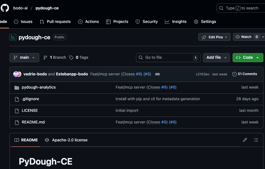Click the tag icon beside 0 Tags
This screenshot has width=265, height=169.
[71, 58]
